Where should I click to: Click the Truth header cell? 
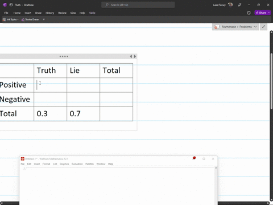point(50,71)
